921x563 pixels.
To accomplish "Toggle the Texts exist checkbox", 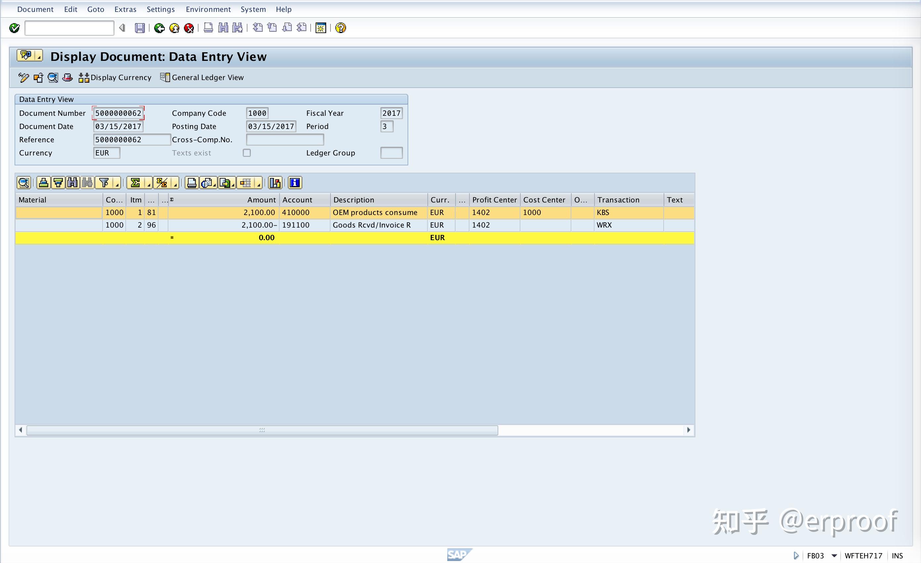I will coord(247,152).
